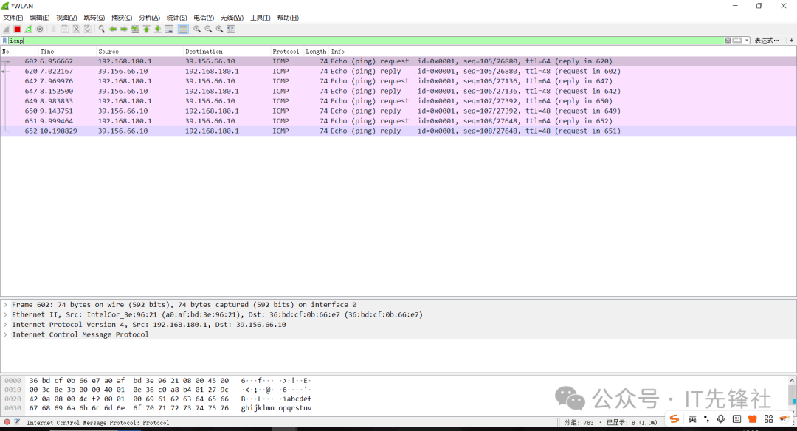Open capture options gear icon

point(40,29)
